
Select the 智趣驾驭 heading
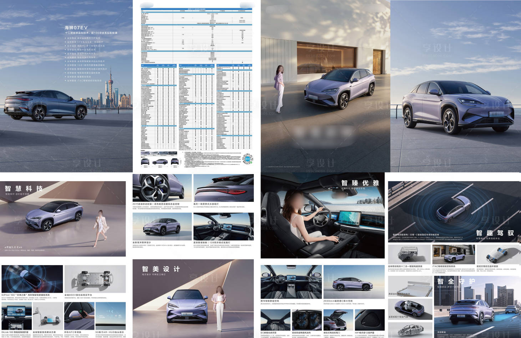click(x=495, y=233)
